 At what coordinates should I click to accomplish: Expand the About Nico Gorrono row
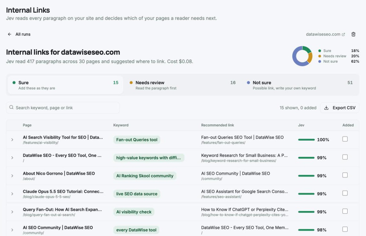[12, 176]
